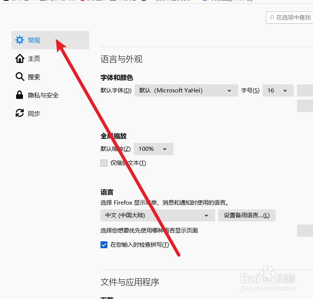Open the 字号 dropdown showing 16
Viewport: 313px width, 299px height.
point(278,91)
